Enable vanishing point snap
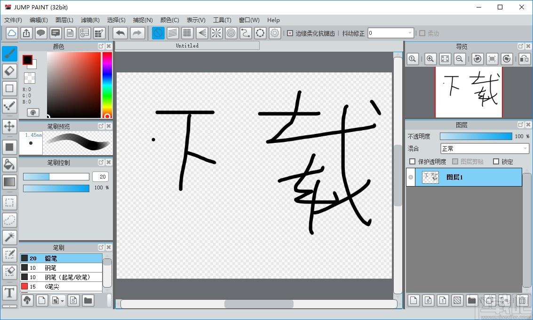The width and height of the screenshot is (533, 320). pos(202,33)
